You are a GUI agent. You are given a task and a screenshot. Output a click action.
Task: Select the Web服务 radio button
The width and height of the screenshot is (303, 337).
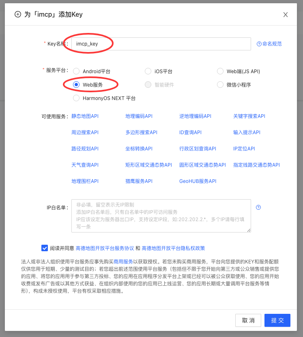[x=76, y=85]
